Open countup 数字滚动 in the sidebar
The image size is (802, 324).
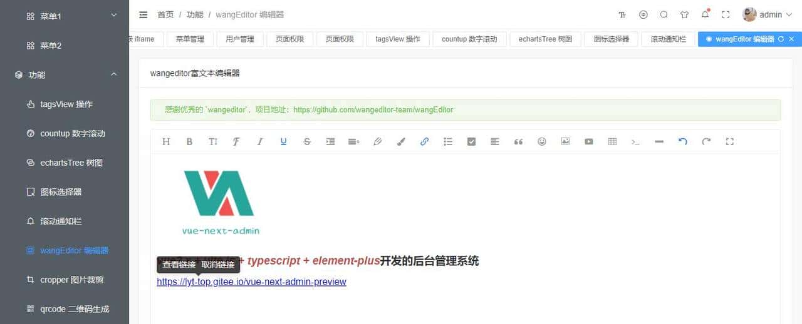coord(65,133)
